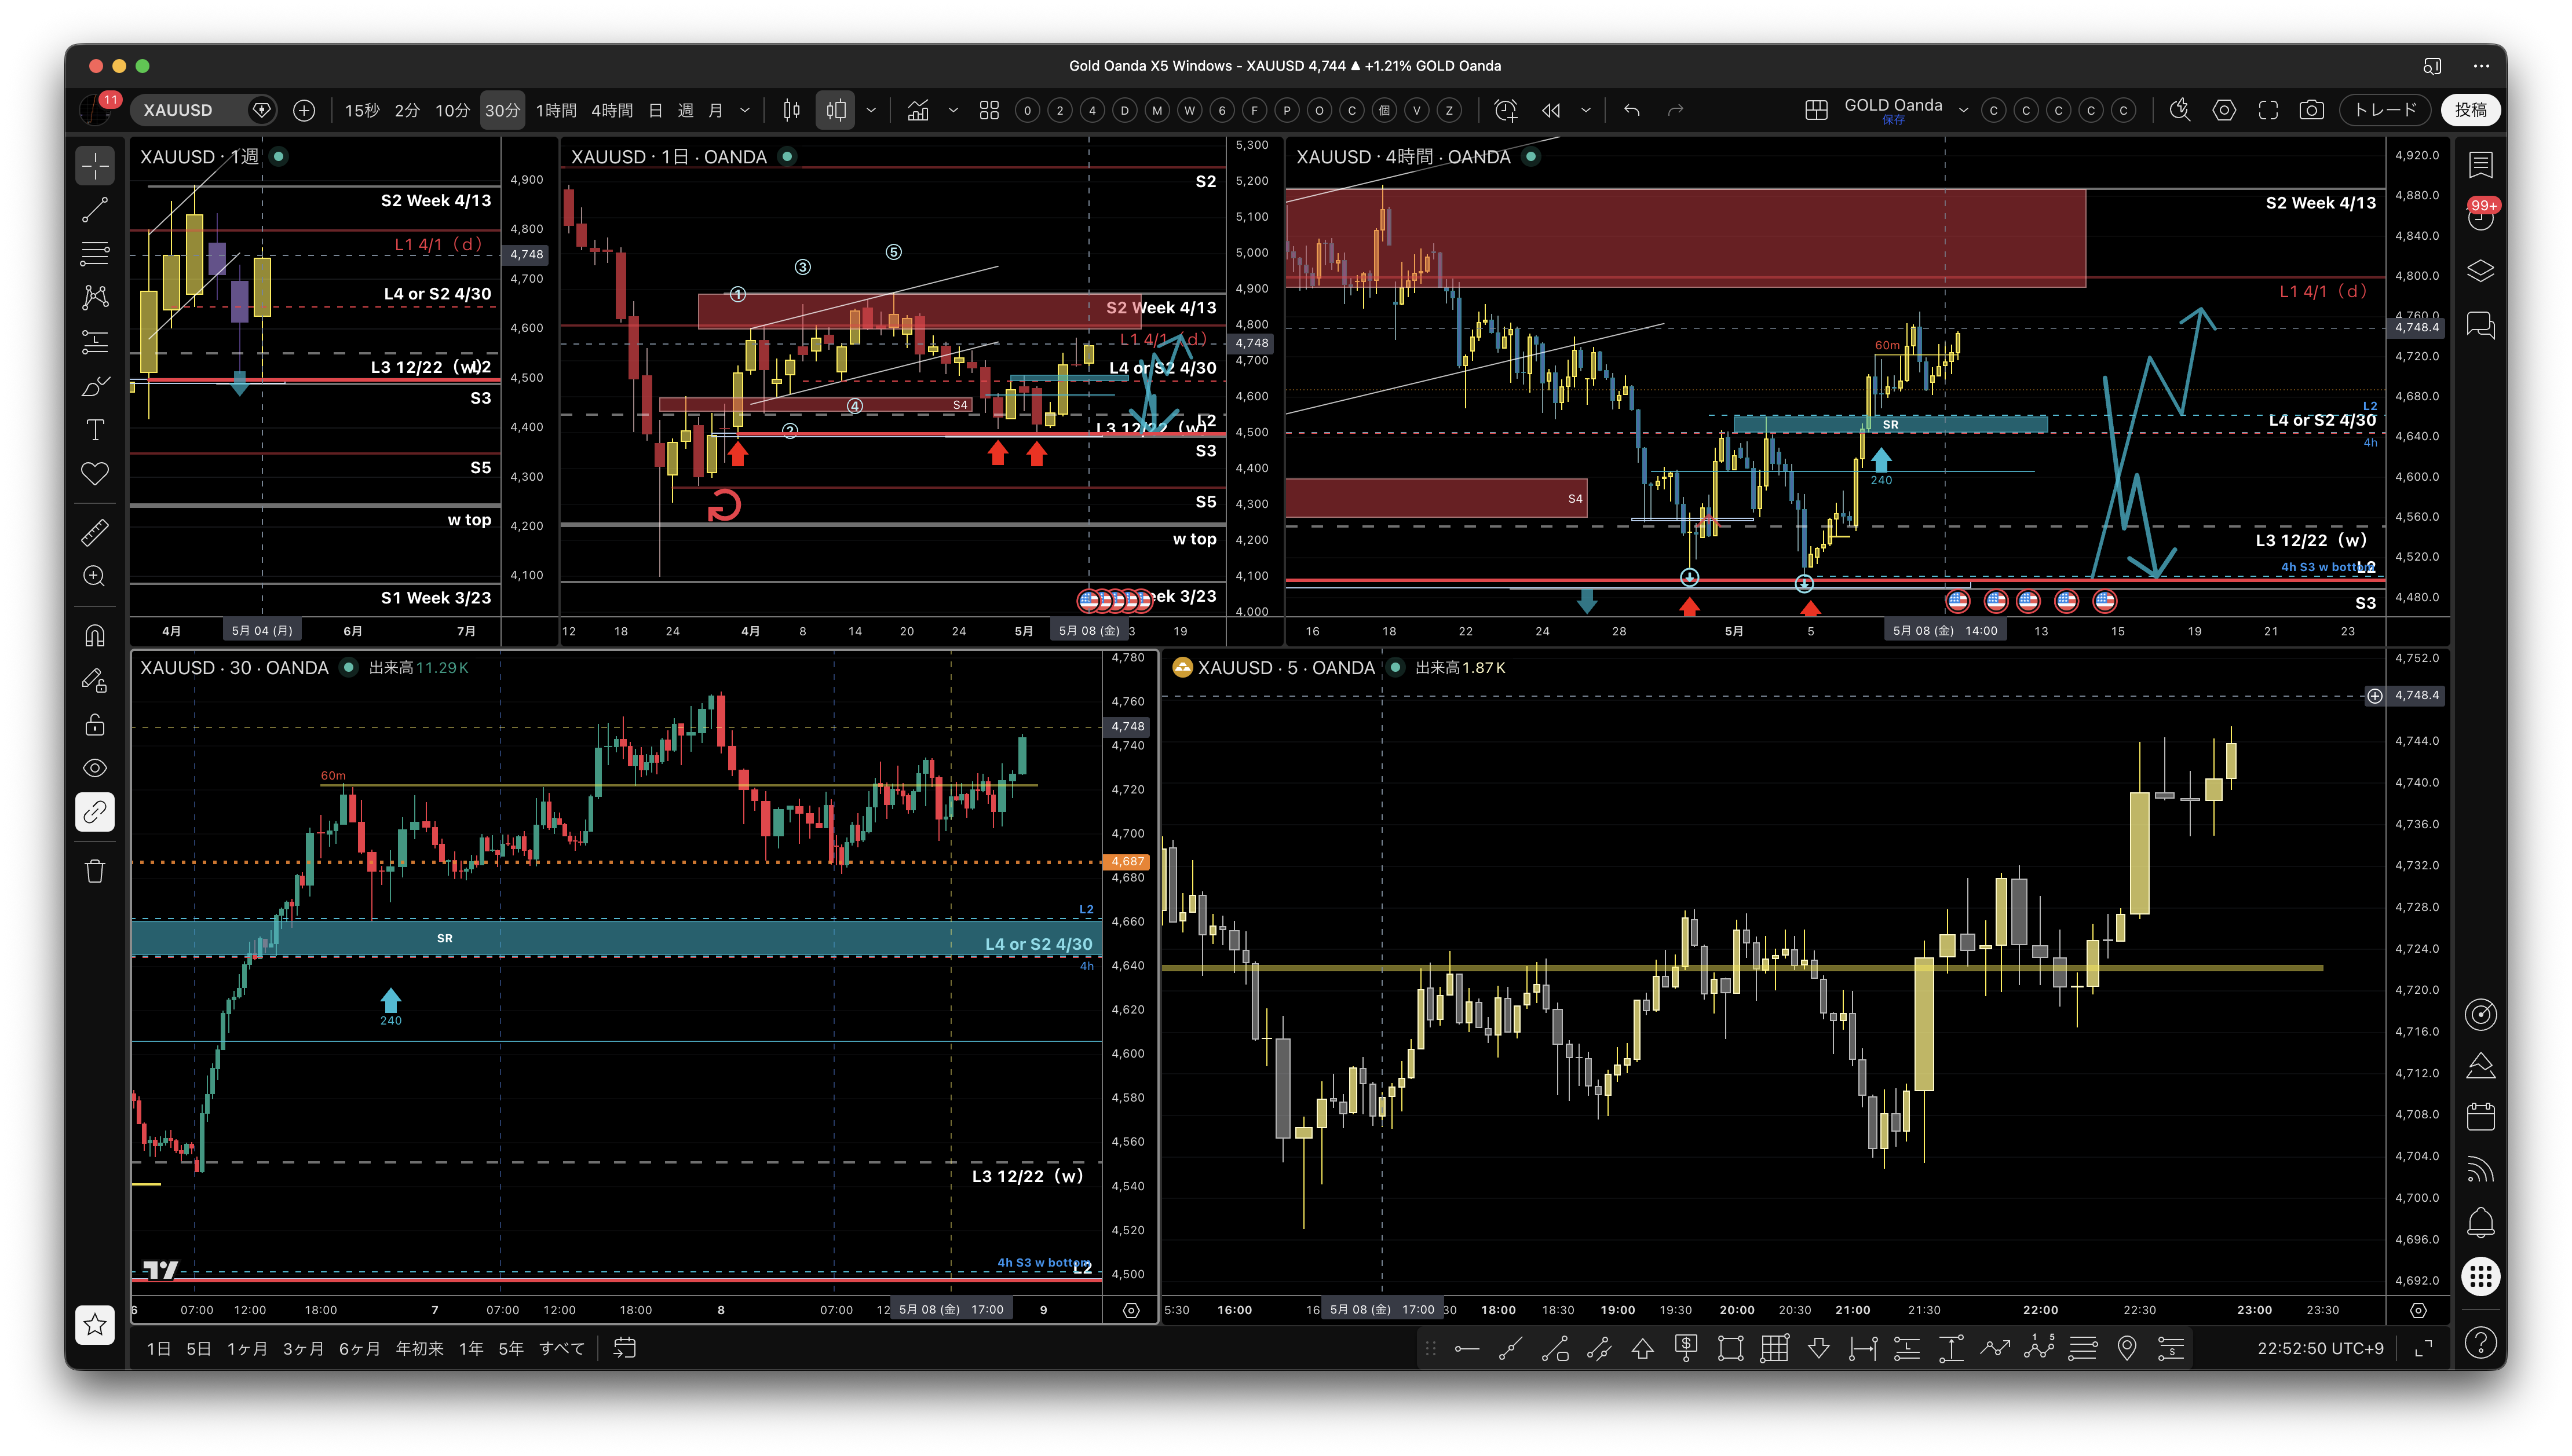Open the bar replay rewind icon
The width and height of the screenshot is (2572, 1456).
[1551, 110]
